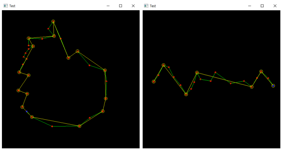Click the app icon of left Test window
The image size is (282, 150).
click(x=6, y=6)
